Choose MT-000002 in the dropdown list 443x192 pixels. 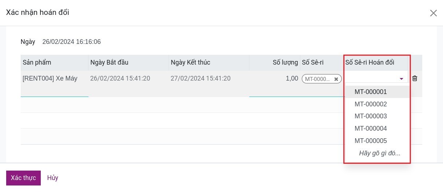pyautogui.click(x=371, y=104)
